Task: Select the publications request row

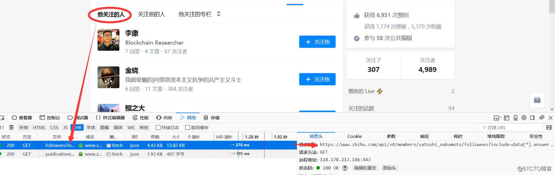Action: pyautogui.click(x=148, y=154)
